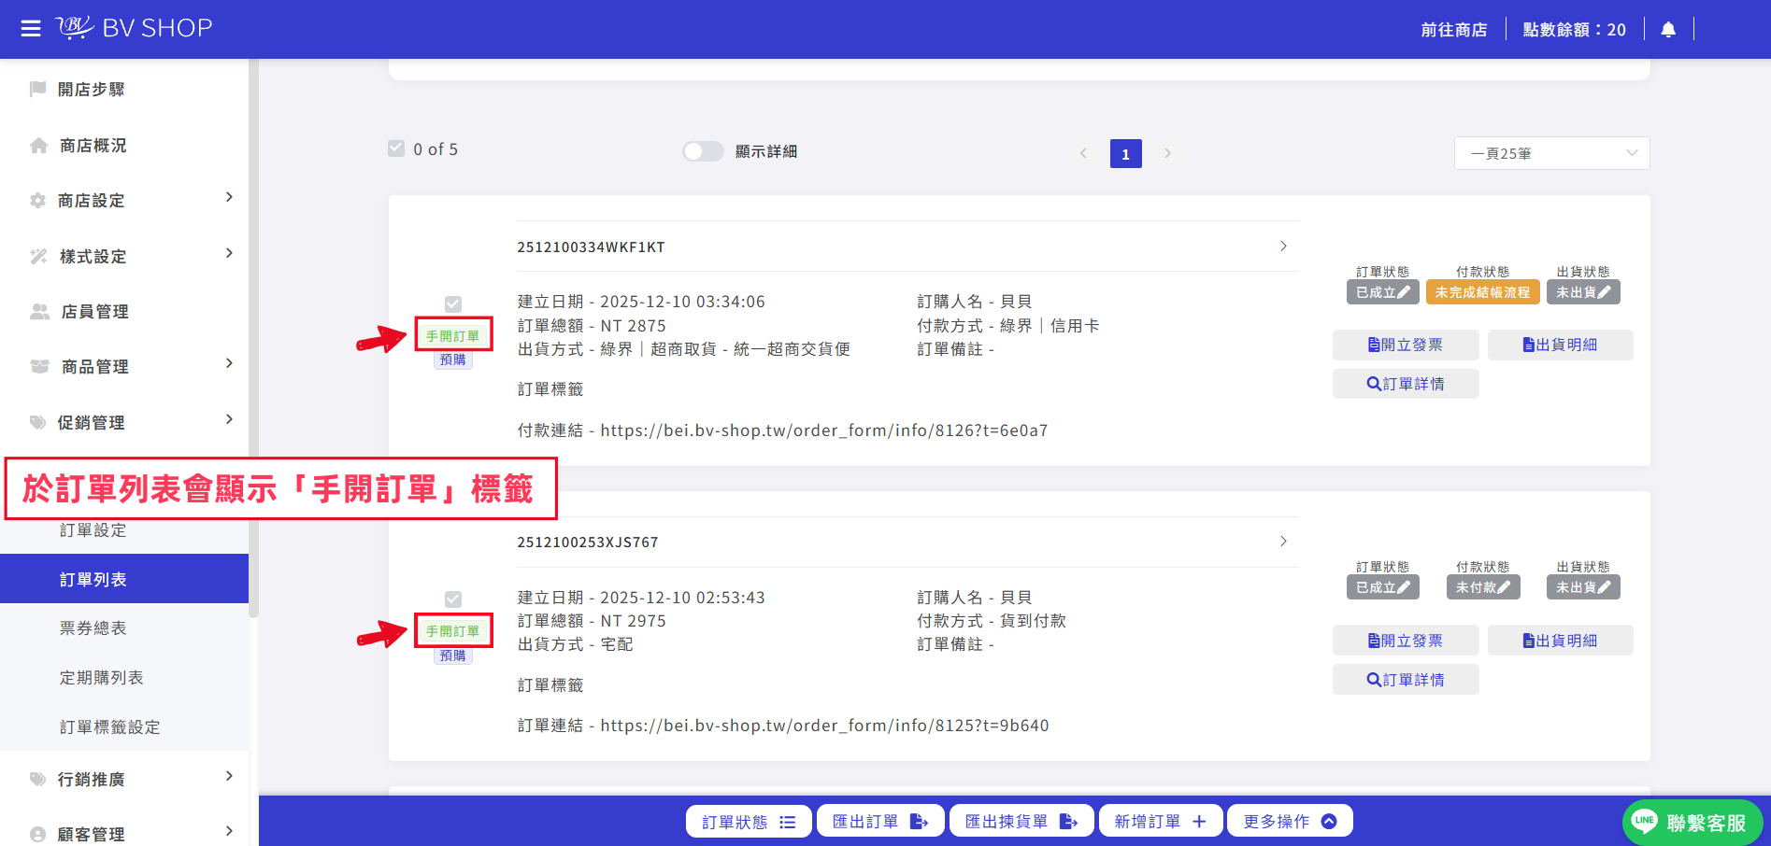
Task: Click the 新增訂單 button
Action: 1160,821
